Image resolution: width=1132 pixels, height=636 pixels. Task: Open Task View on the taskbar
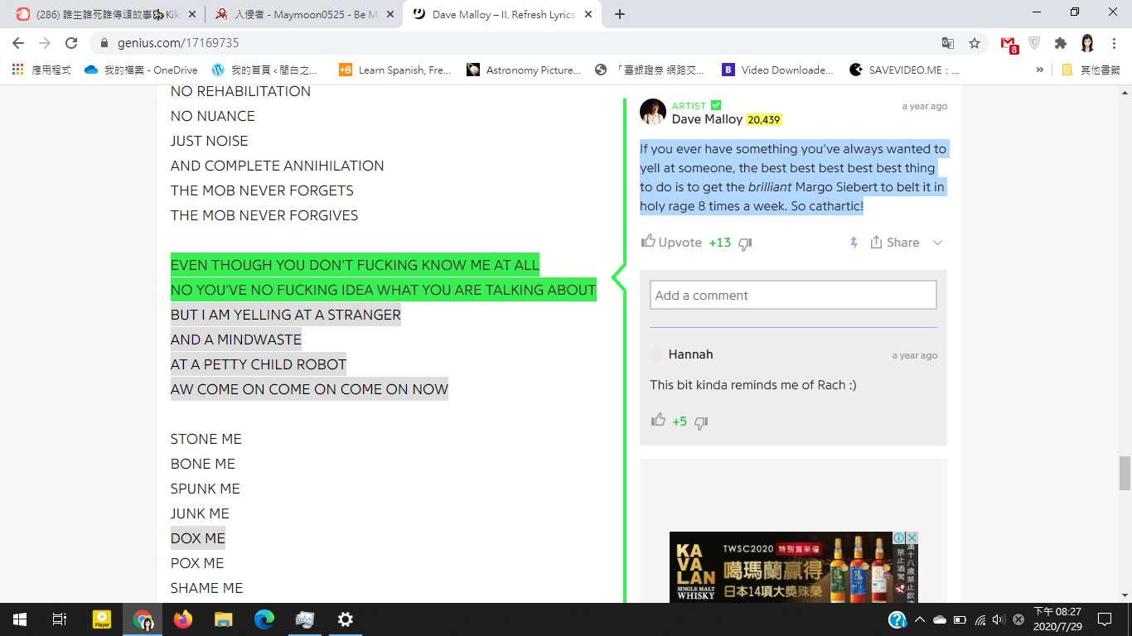point(60,619)
